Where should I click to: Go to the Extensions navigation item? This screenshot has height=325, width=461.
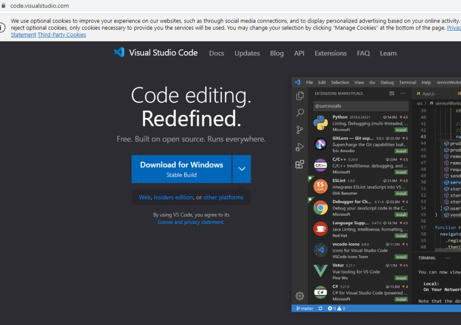[x=330, y=53]
